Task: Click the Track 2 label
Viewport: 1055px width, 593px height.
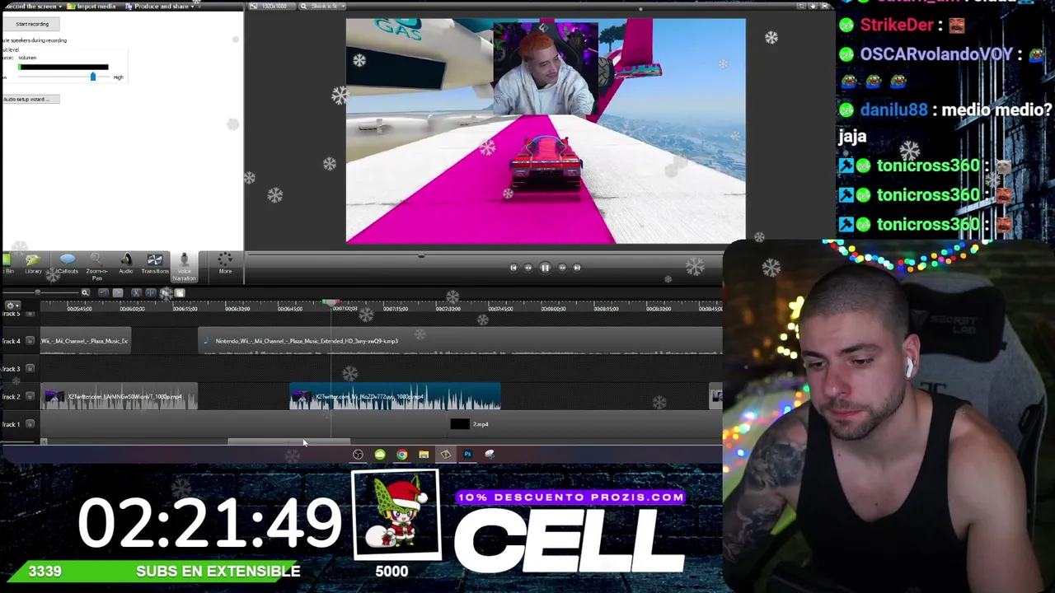Action: point(12,396)
